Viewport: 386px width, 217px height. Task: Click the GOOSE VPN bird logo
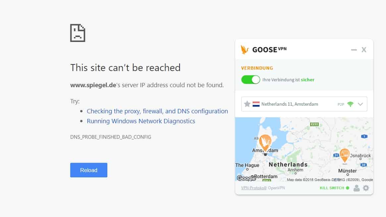(x=245, y=50)
